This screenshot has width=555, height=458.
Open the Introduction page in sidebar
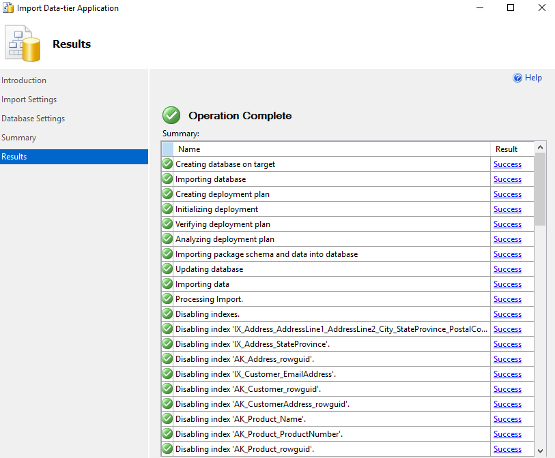pyautogui.click(x=24, y=80)
